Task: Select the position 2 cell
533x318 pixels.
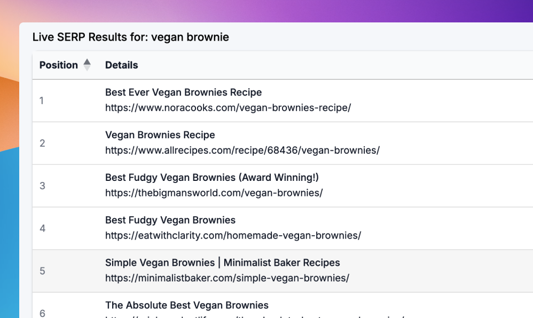Action: click(42, 143)
